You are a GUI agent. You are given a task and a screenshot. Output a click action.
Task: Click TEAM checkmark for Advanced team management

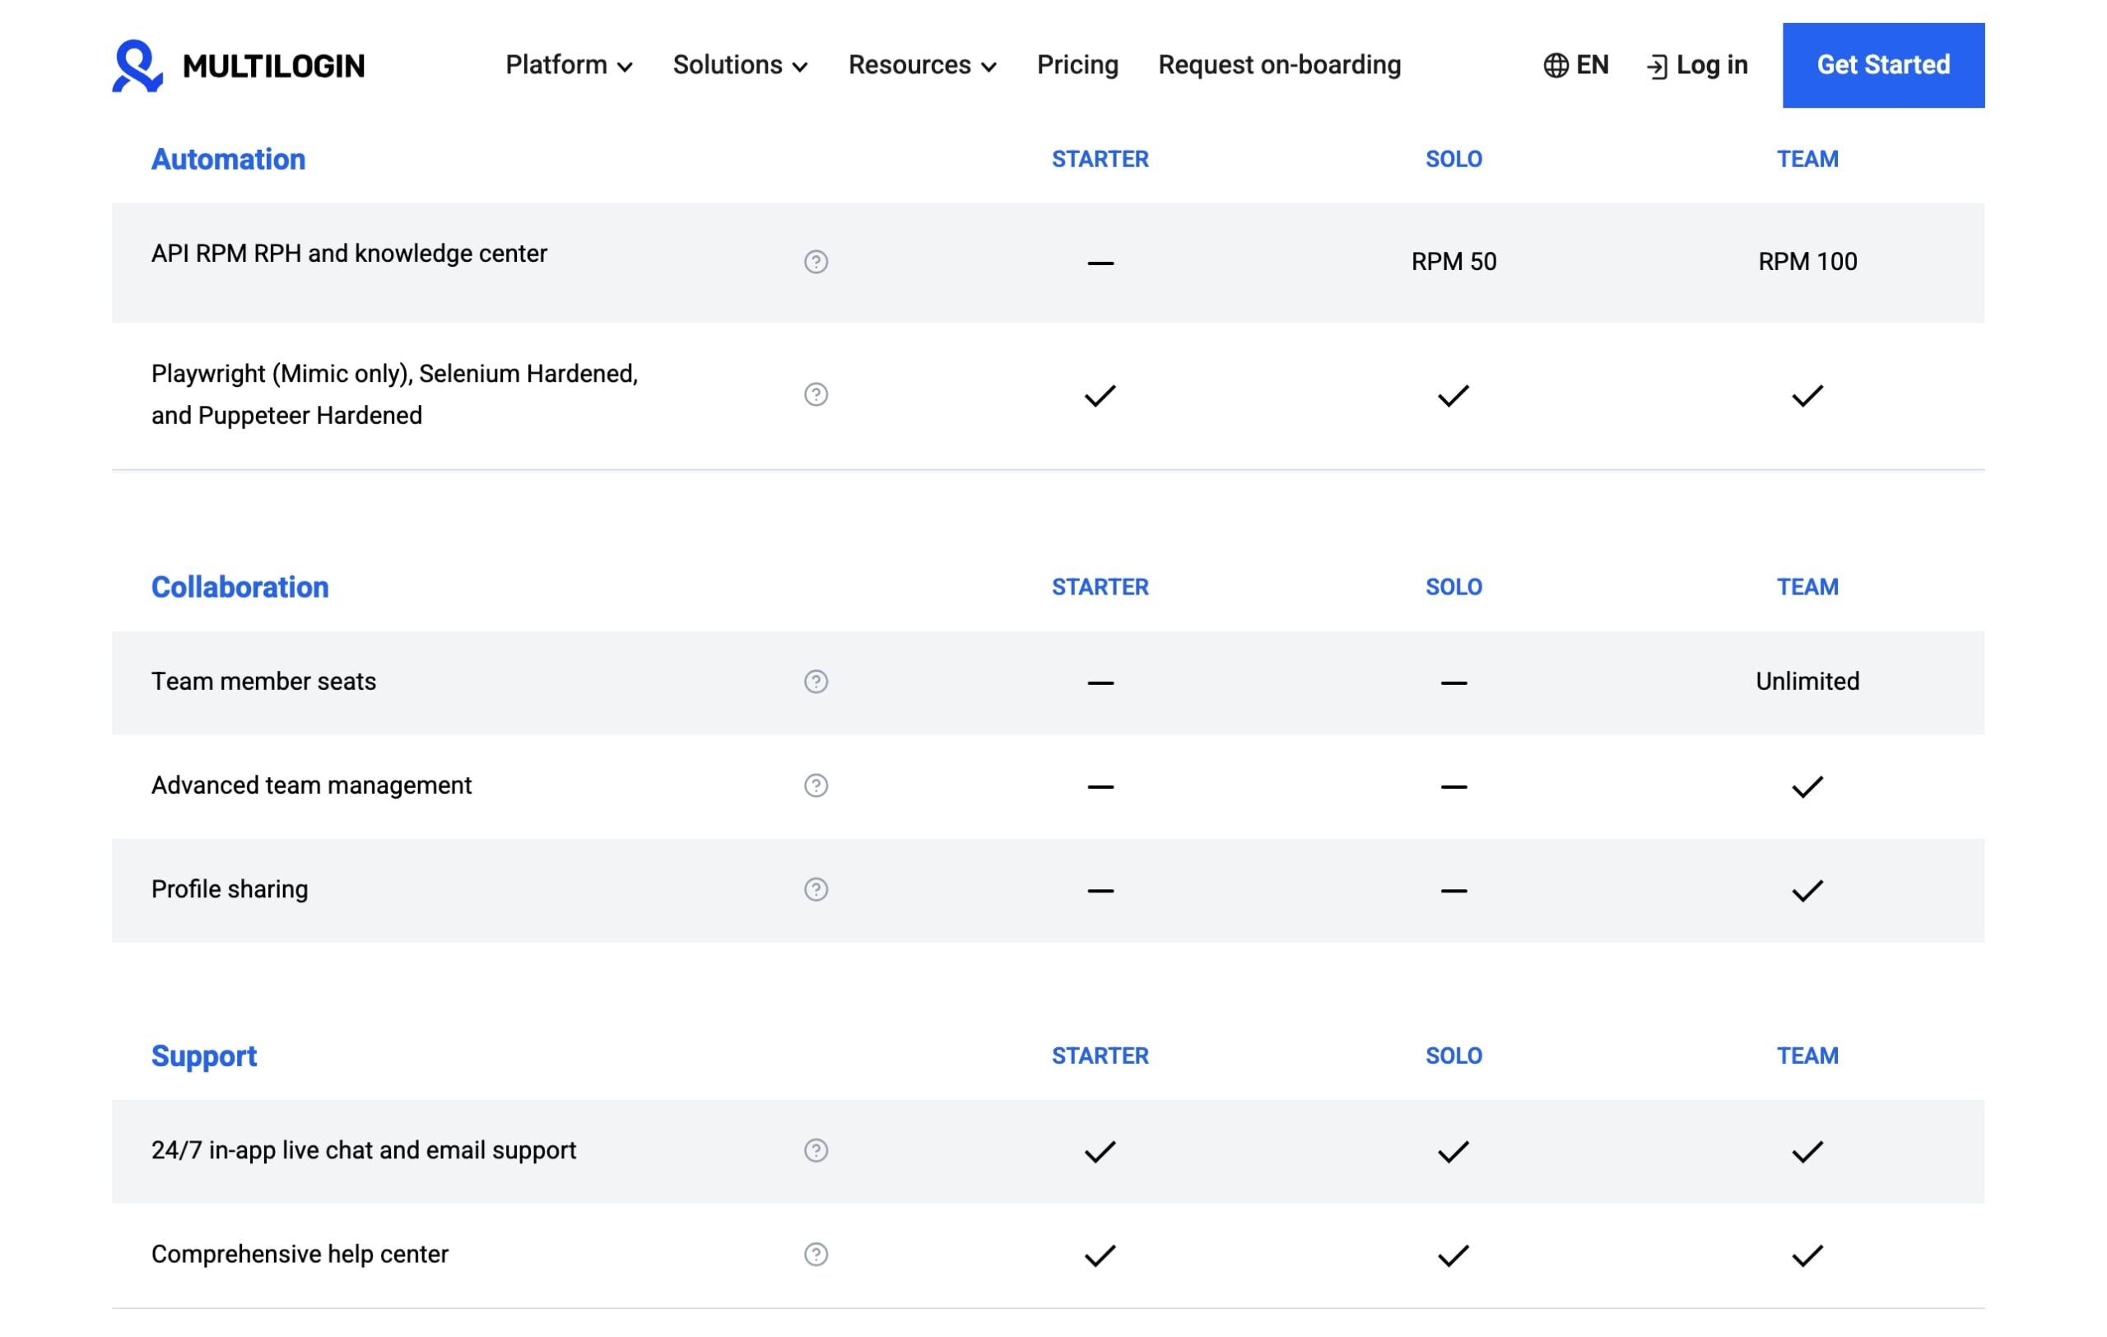click(x=1807, y=786)
